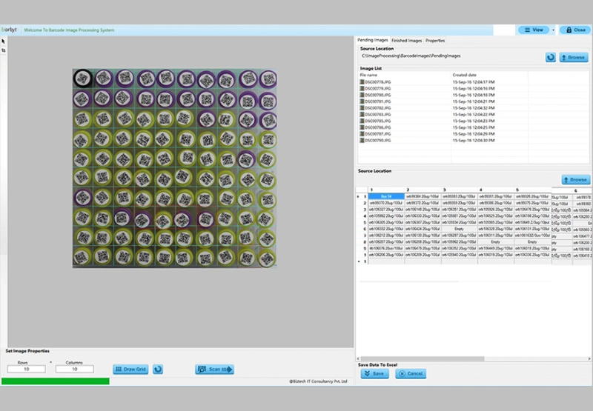593x411 pixels.
Task: Select DSC00783.JPG in the image list
Action: [x=378, y=114]
